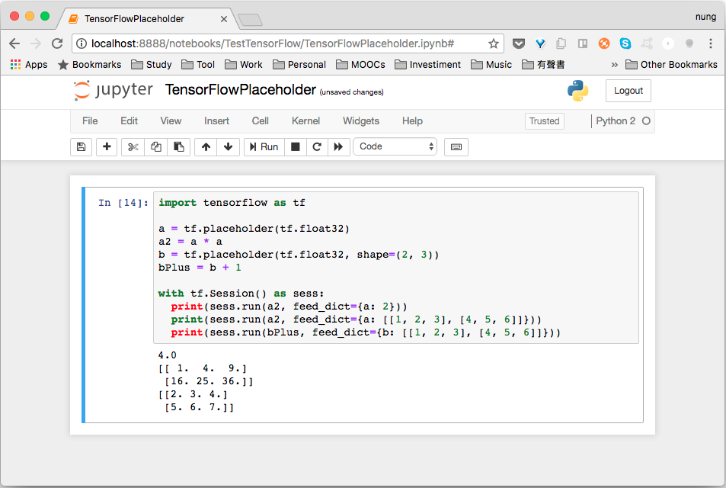
Task: Open Other Bookmarks folder
Action: click(671, 64)
